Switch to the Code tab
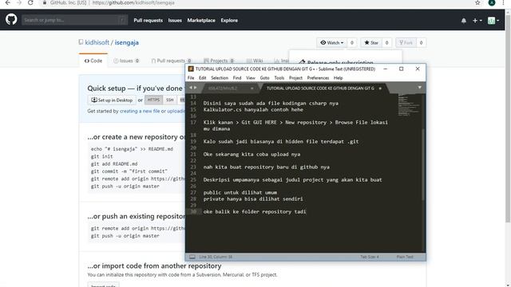This screenshot has height=287, width=511. tap(93, 61)
